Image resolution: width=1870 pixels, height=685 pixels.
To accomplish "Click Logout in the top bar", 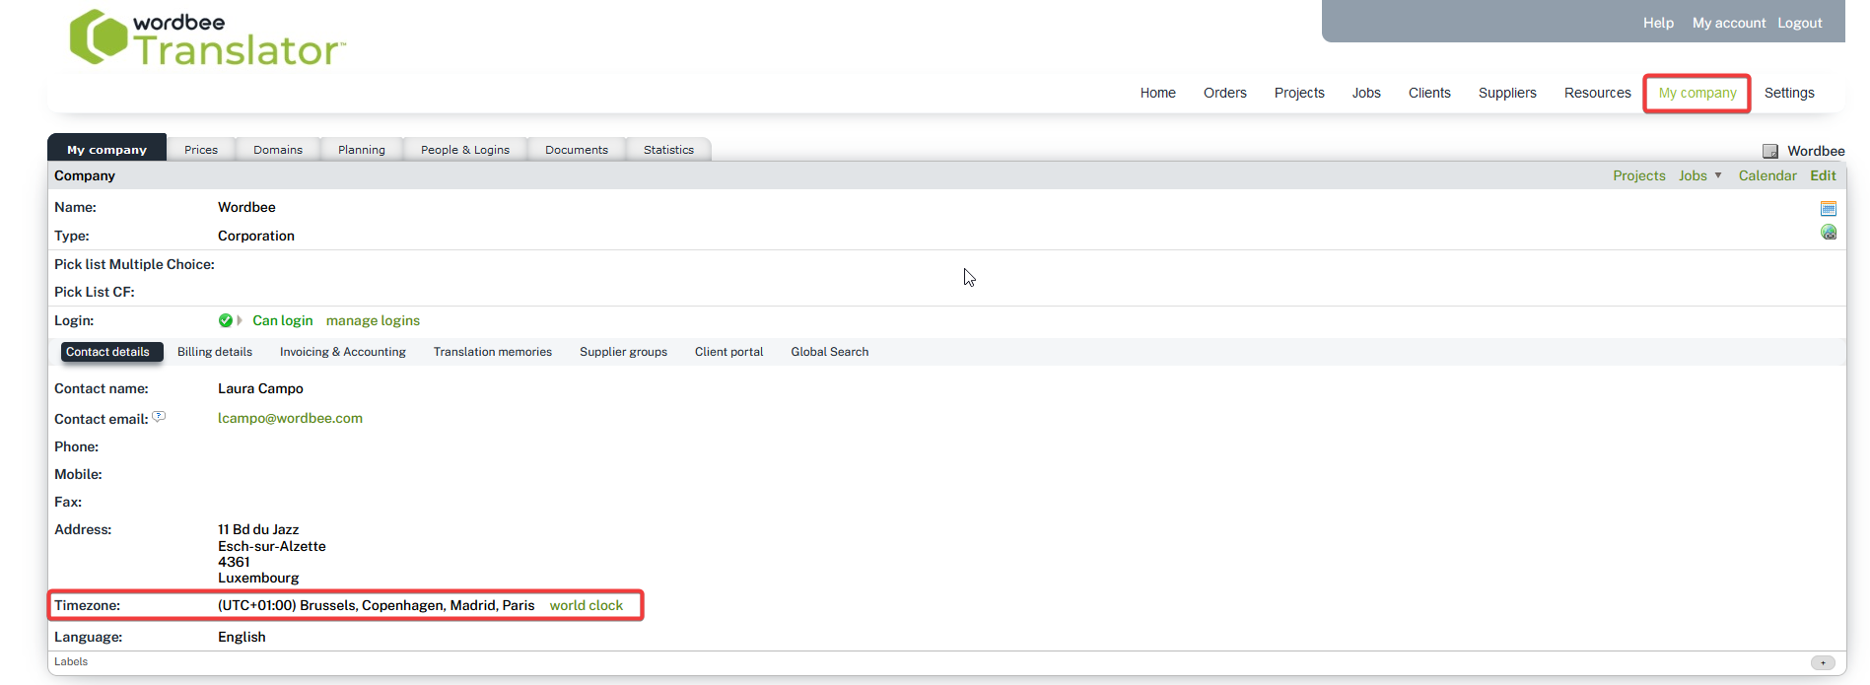I will point(1799,23).
